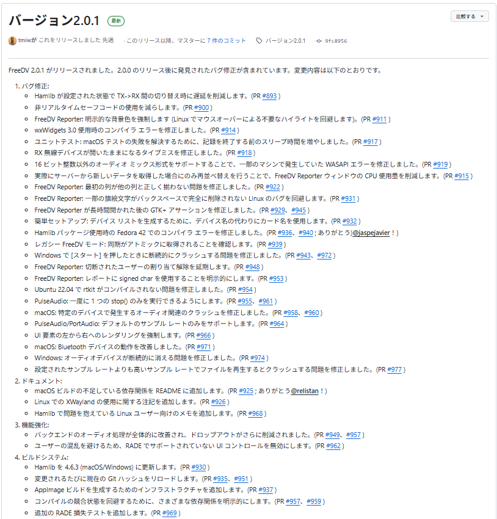Open commit hash 9fc8956
This screenshot has width=497, height=519.
pyautogui.click(x=336, y=41)
